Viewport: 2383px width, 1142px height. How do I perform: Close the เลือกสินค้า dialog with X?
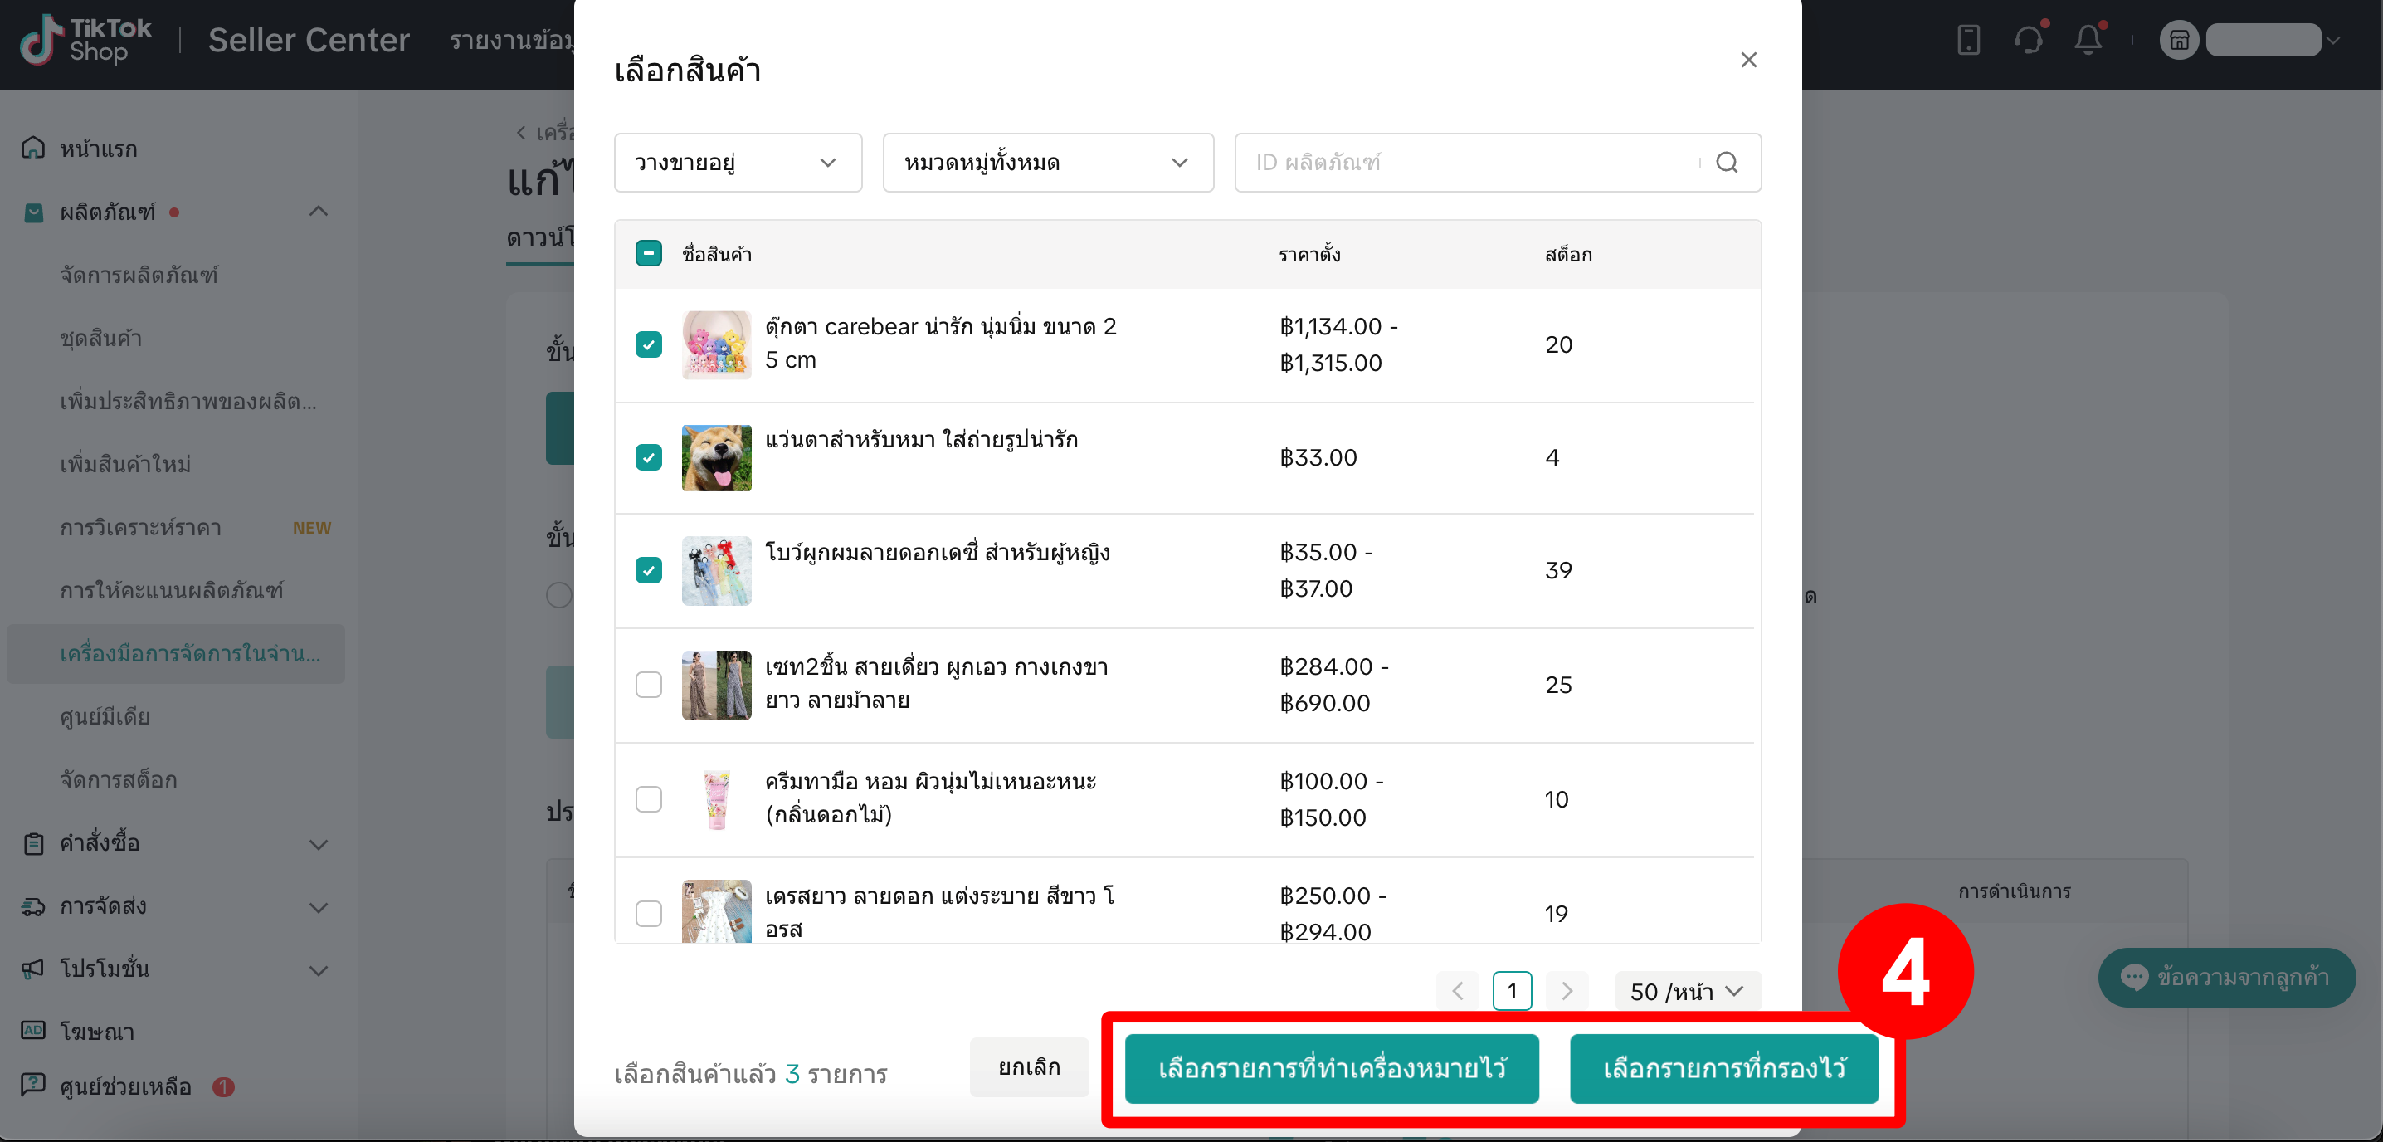point(1747,60)
